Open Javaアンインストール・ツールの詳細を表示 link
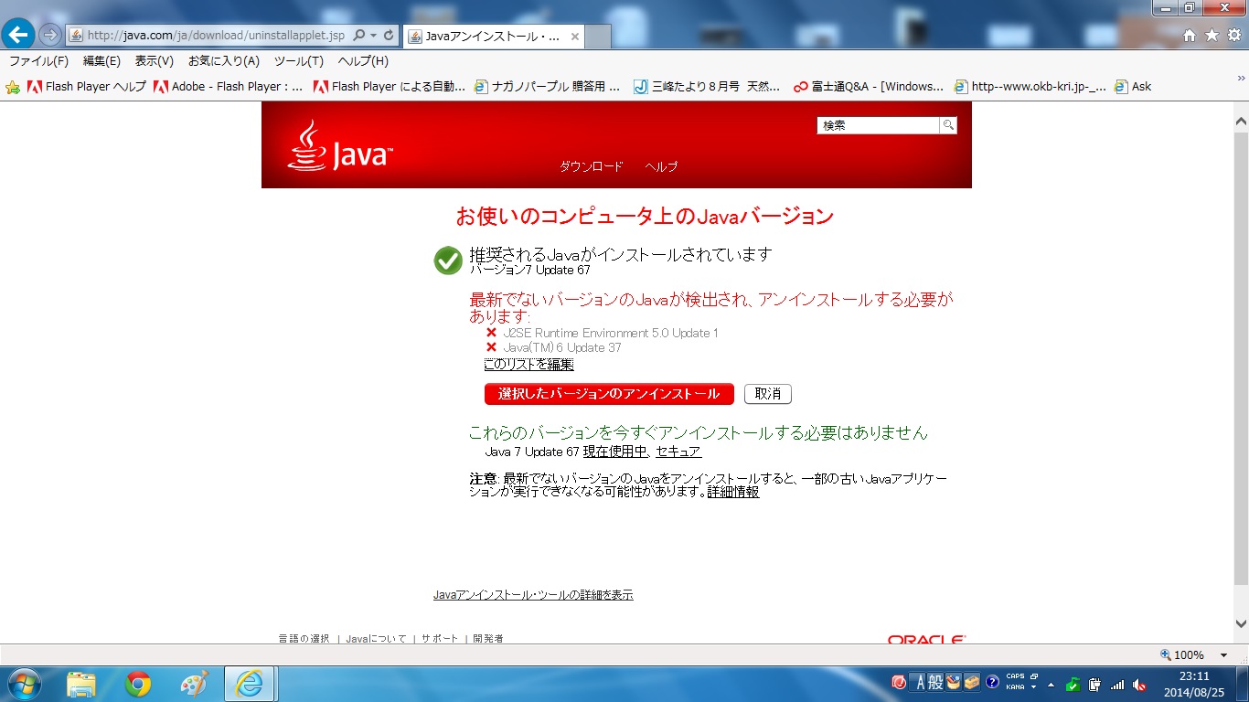 point(533,595)
